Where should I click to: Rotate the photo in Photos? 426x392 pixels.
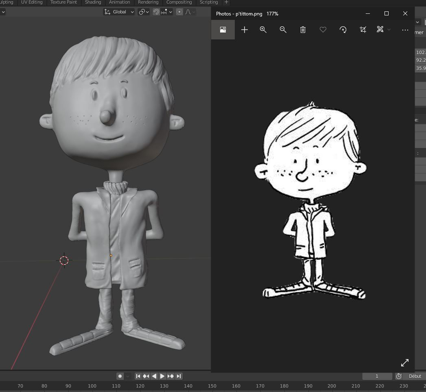[343, 30]
